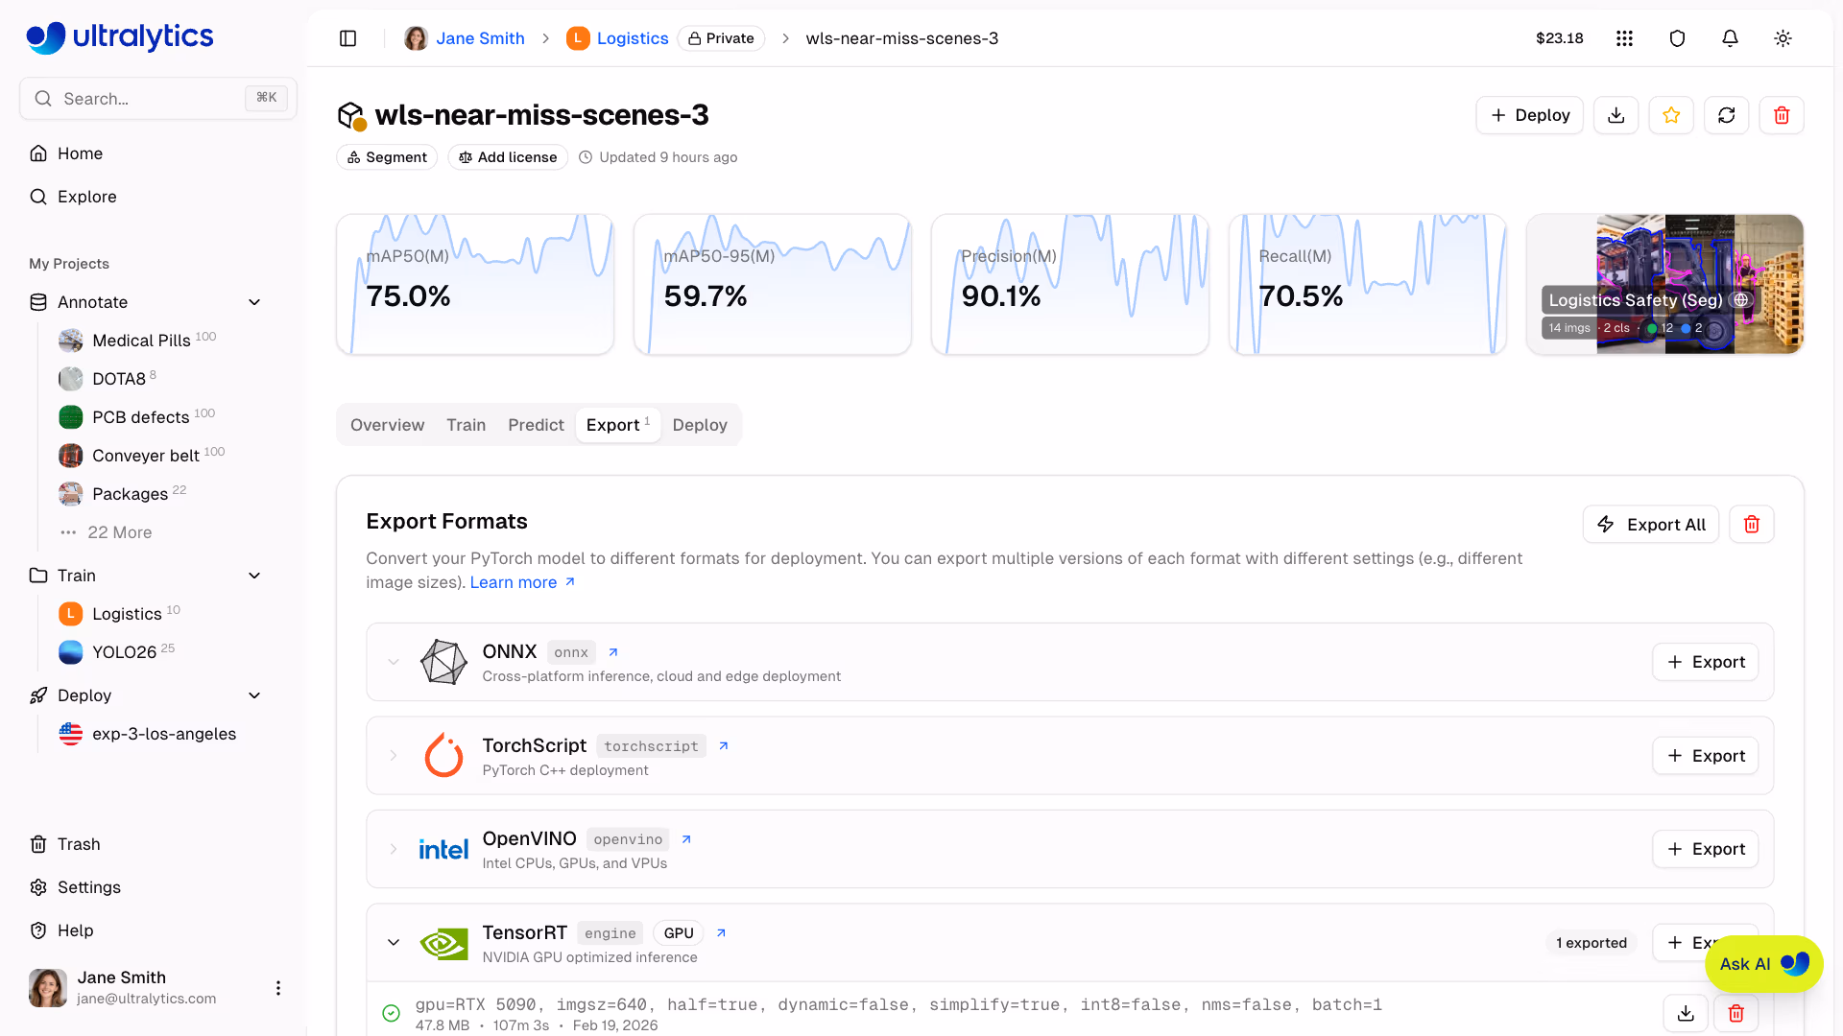Screen dimensions: 1843x1036
Task: Expand the ONNX format row
Action: 394,662
